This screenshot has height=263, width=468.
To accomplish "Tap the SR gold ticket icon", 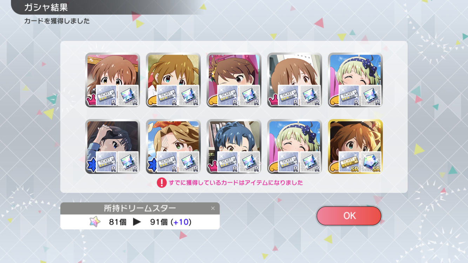I will coord(349,162).
